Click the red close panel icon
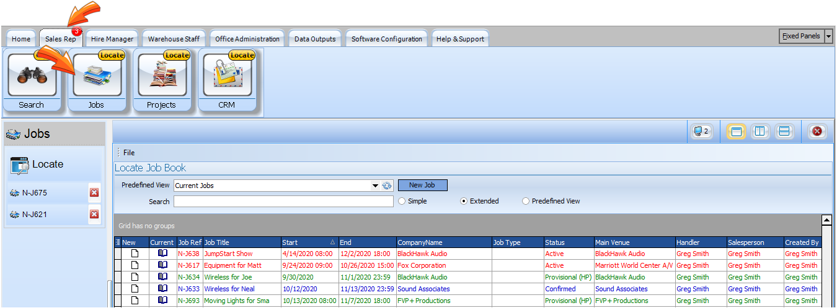The height and width of the screenshot is (308, 837). click(x=817, y=131)
